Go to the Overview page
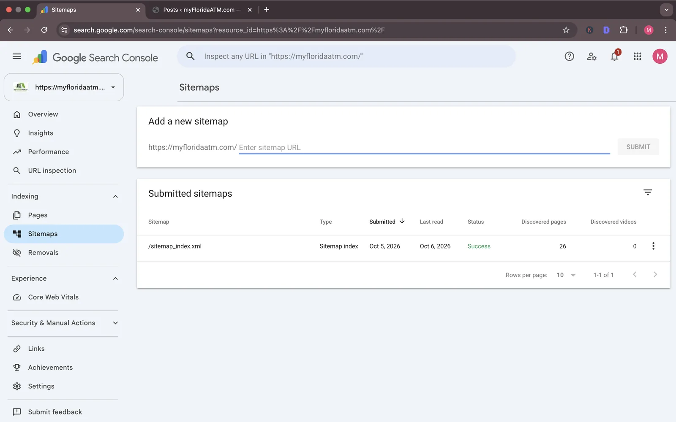 (x=64, y=114)
